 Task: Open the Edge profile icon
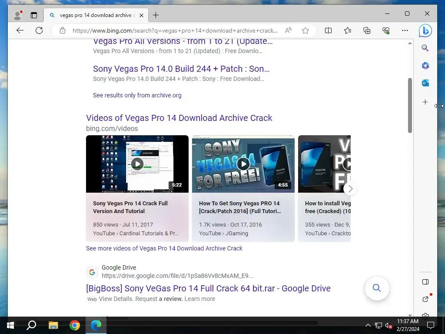18,15
